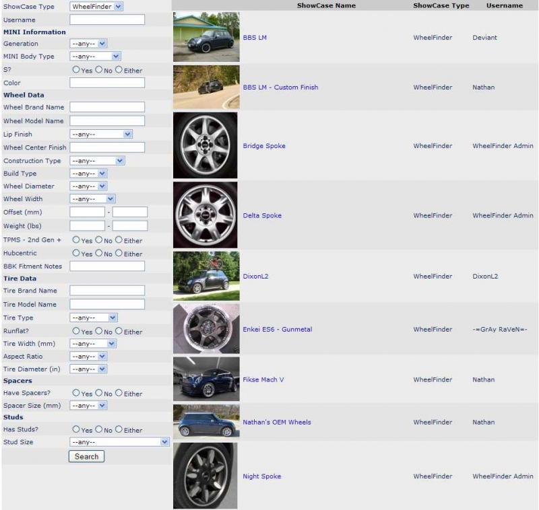Expand the Wheel Diameter dropdown

[88, 186]
